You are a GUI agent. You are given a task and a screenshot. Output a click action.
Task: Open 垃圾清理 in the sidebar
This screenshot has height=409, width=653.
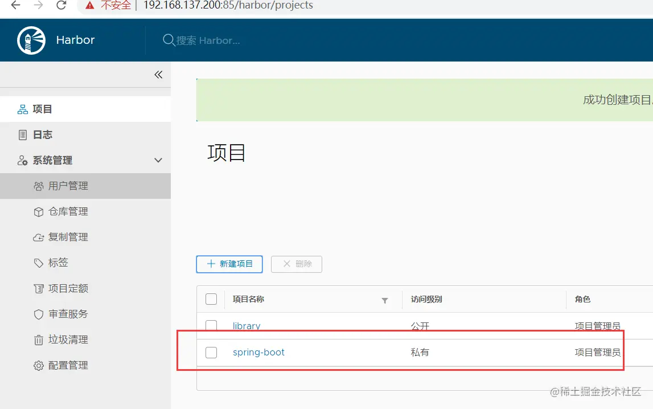point(85,340)
